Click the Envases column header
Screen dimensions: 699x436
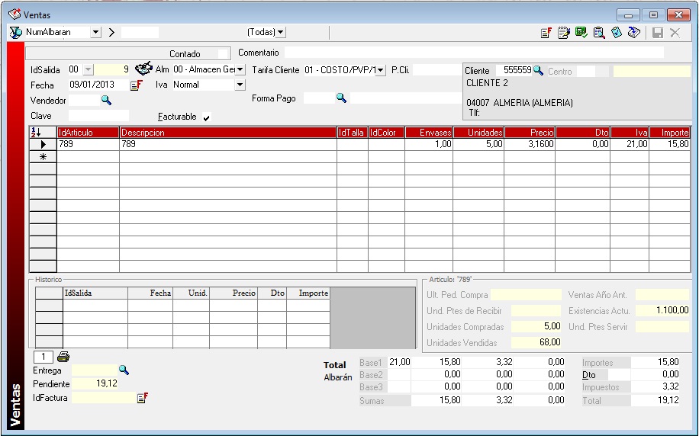430,133
